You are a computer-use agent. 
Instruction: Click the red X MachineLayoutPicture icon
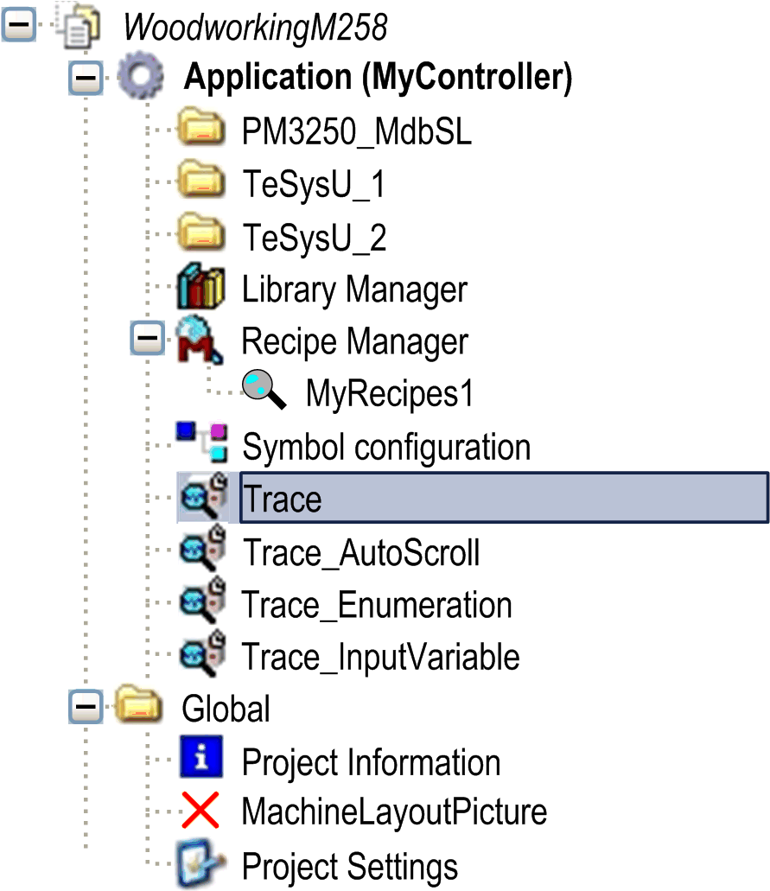tap(201, 812)
